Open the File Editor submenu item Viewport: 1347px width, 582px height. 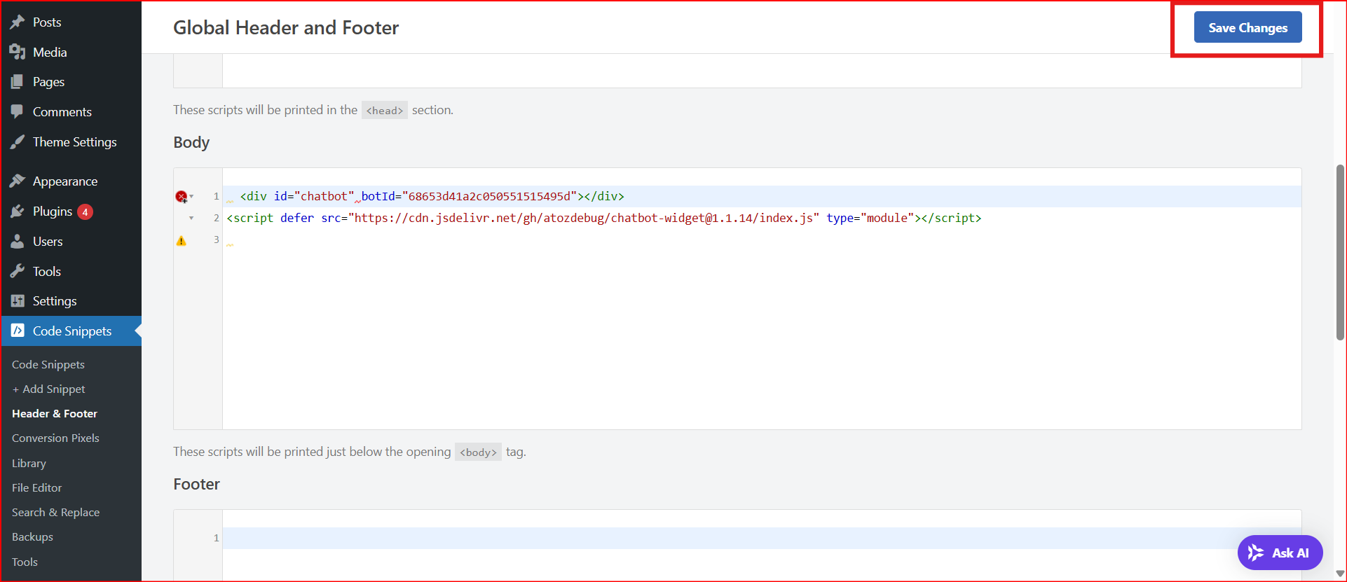(36, 488)
